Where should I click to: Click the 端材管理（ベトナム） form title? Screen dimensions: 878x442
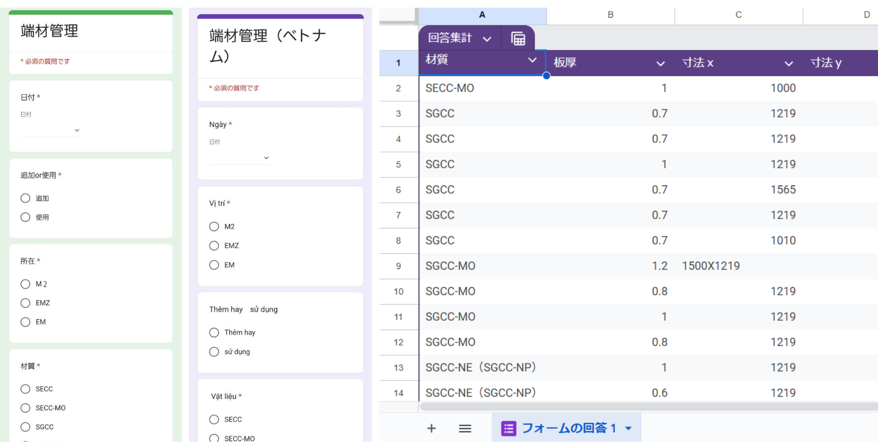coord(268,45)
